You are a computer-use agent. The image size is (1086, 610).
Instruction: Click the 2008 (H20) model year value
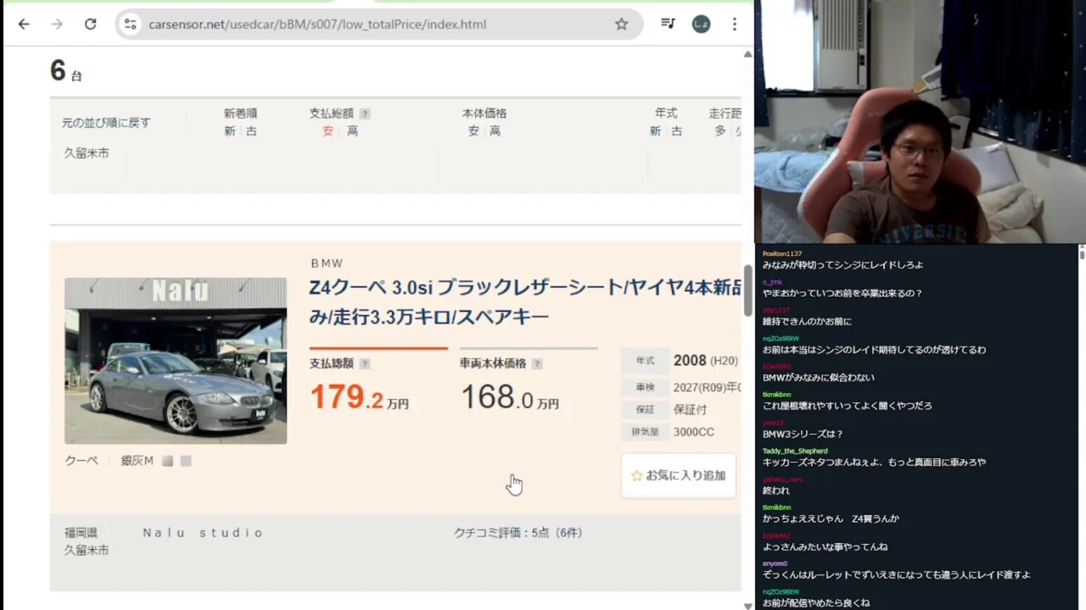(x=706, y=360)
